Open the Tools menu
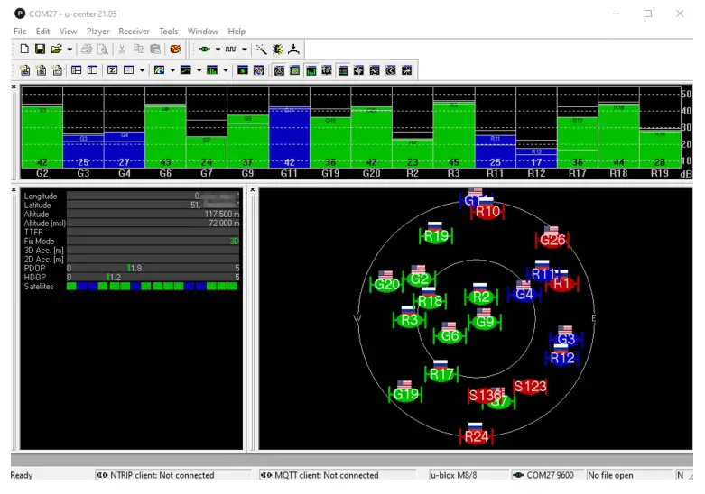705x494 pixels. (x=169, y=32)
